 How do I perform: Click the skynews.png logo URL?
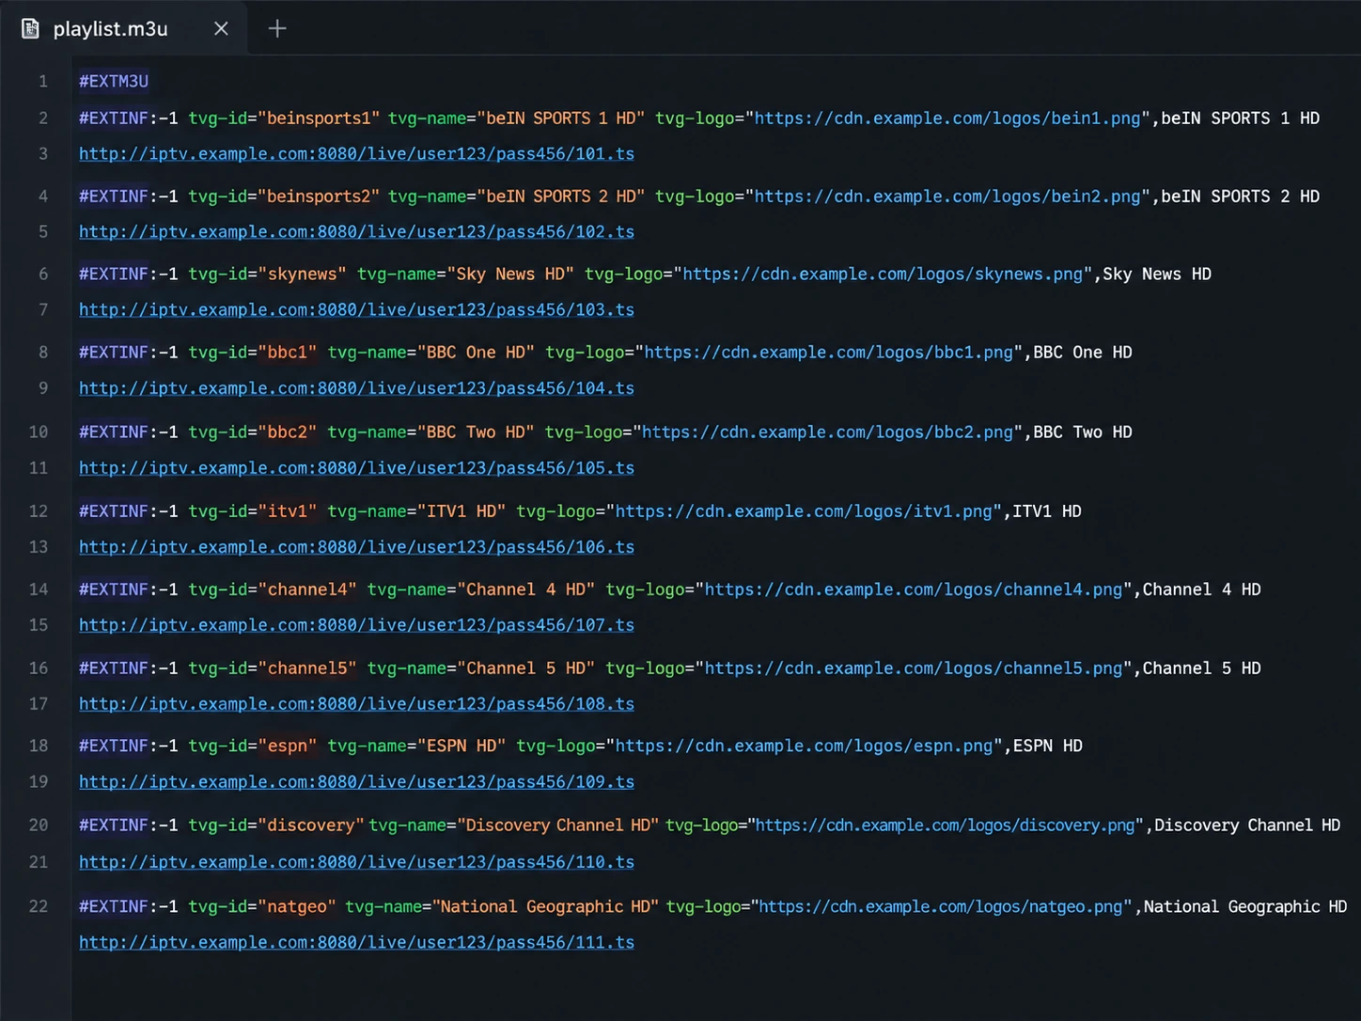click(x=883, y=274)
